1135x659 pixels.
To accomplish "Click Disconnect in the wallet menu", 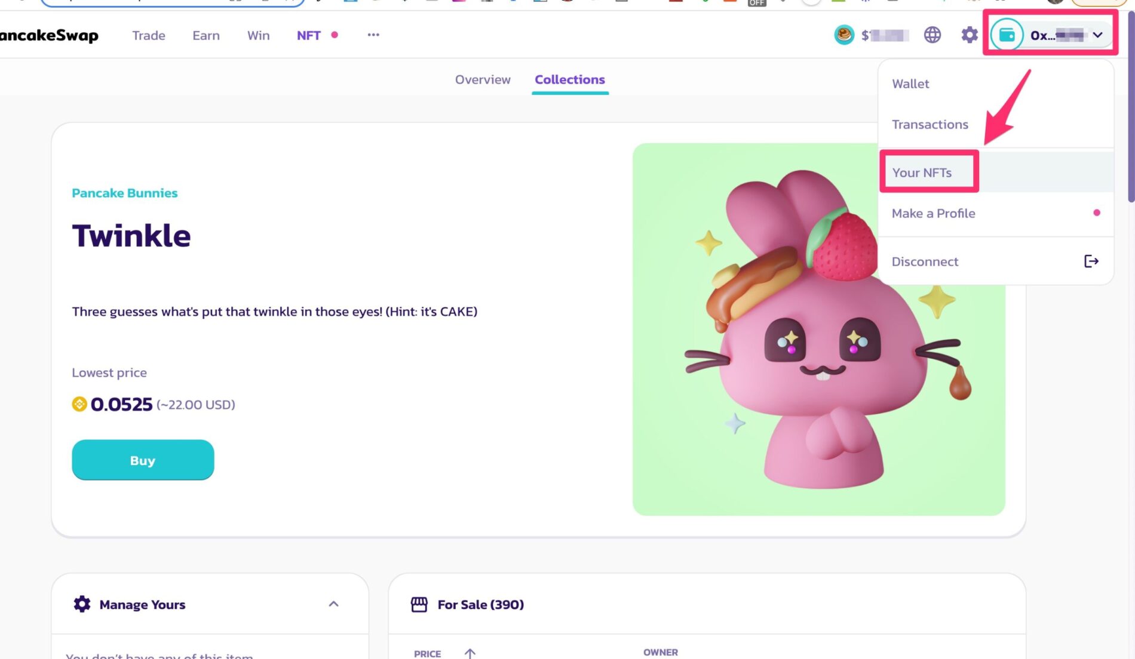I will coord(996,261).
